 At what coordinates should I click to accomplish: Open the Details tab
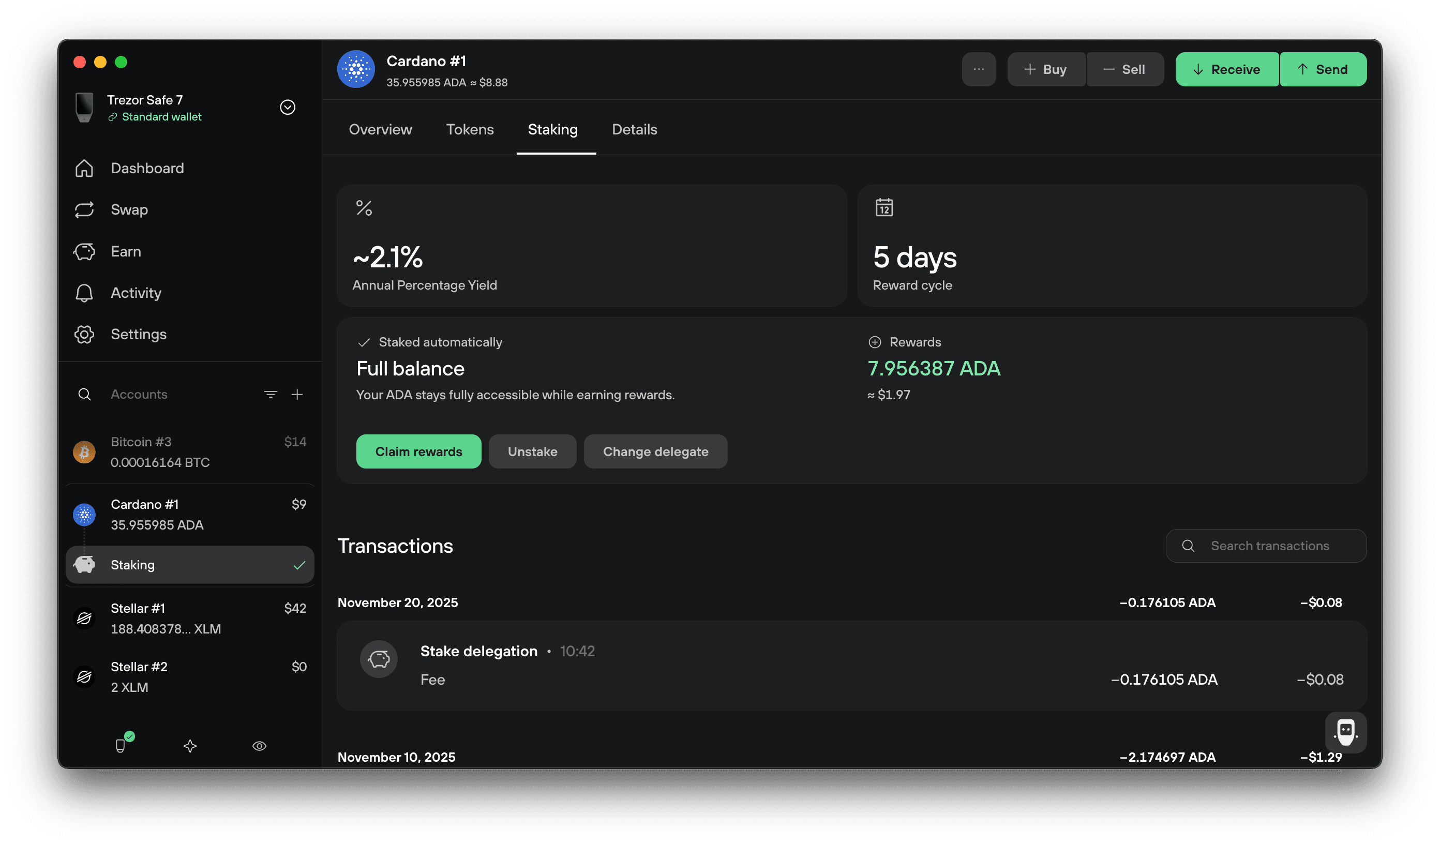[634, 130]
